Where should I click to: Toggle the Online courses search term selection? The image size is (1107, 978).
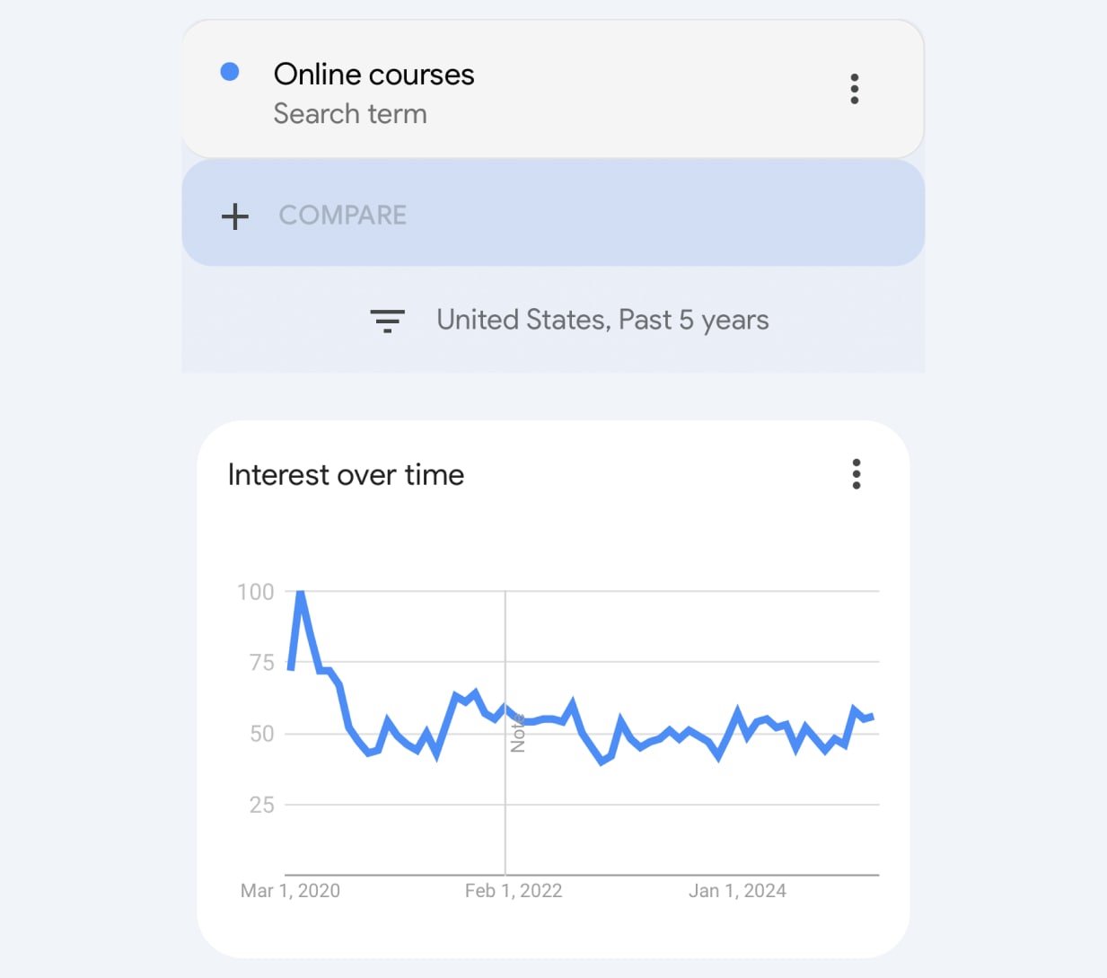click(x=374, y=75)
